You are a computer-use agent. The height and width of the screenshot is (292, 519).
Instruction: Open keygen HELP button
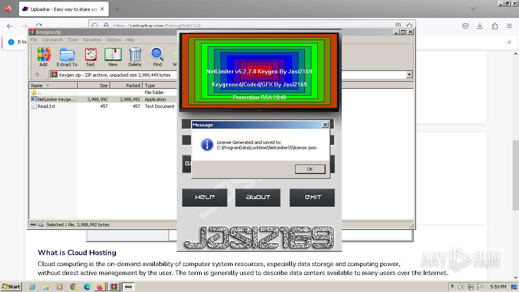coord(205,198)
